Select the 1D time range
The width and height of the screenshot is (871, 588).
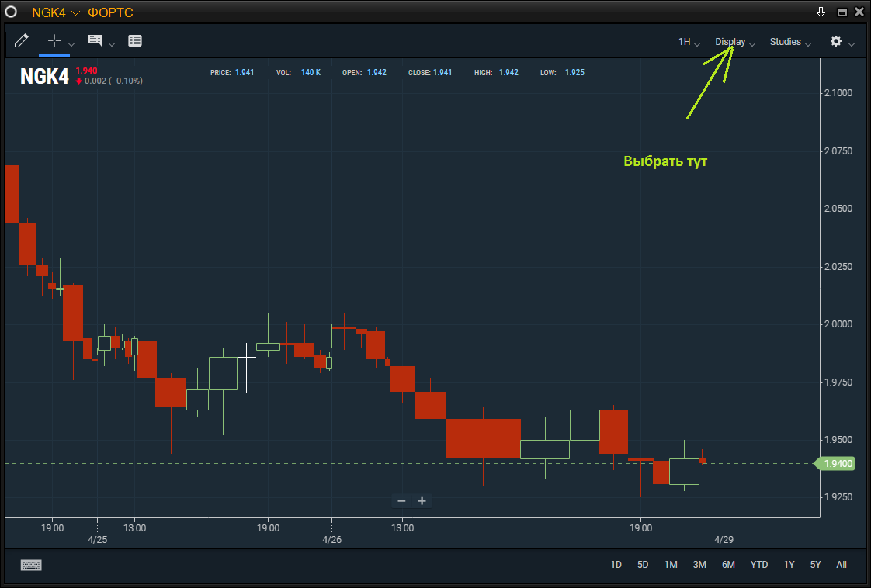616,565
